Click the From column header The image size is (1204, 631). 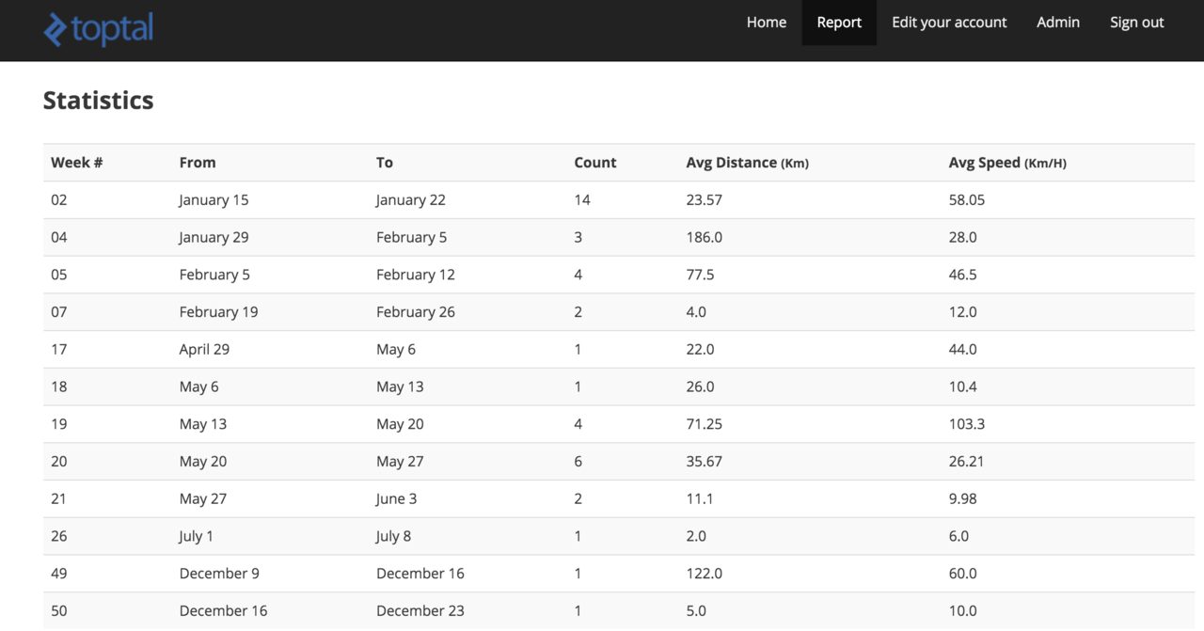pyautogui.click(x=198, y=163)
